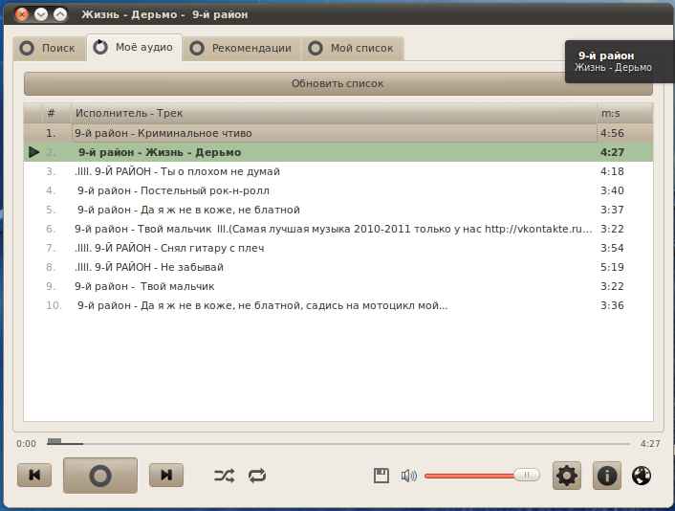Skip to the previous track

click(x=35, y=475)
